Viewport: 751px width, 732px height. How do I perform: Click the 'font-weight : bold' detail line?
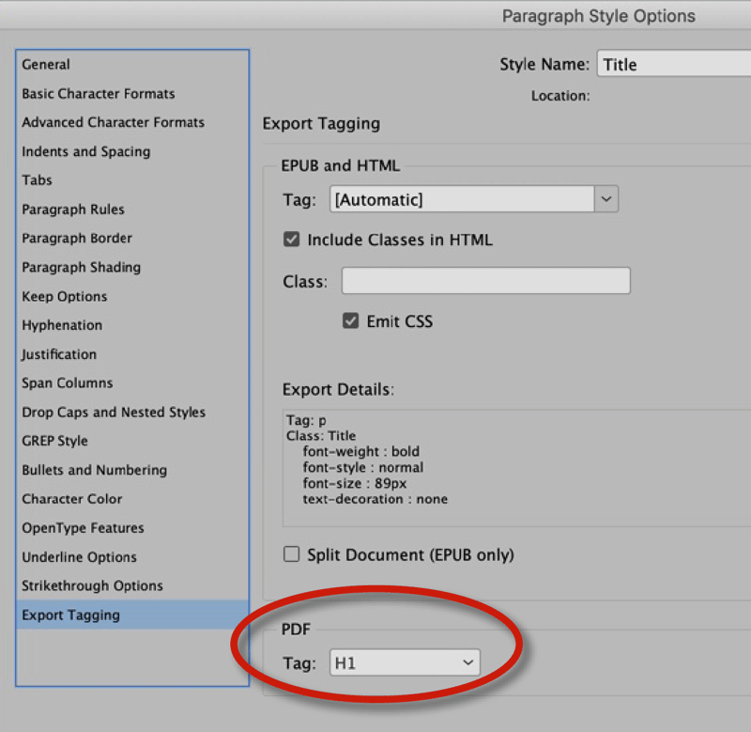(x=361, y=452)
